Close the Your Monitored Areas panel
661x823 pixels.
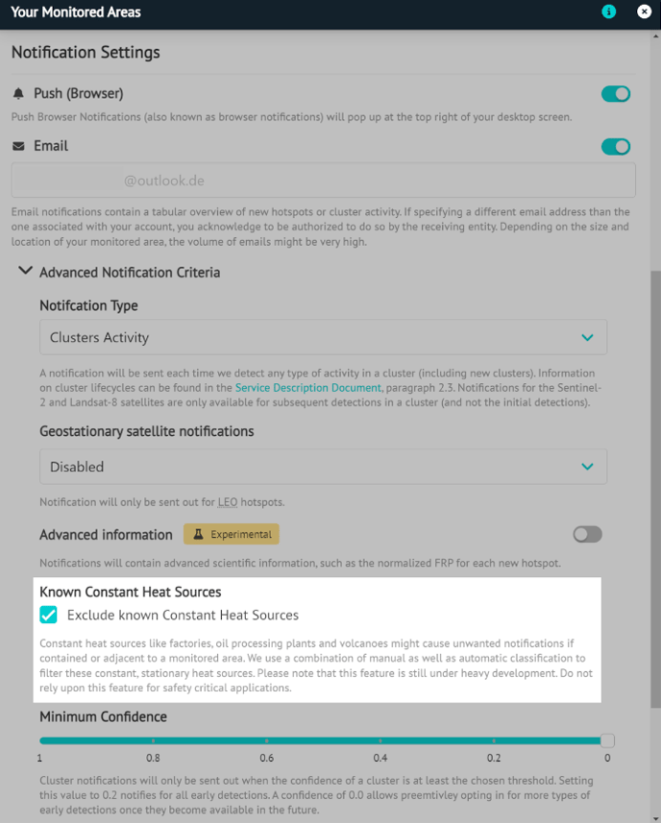pos(645,12)
